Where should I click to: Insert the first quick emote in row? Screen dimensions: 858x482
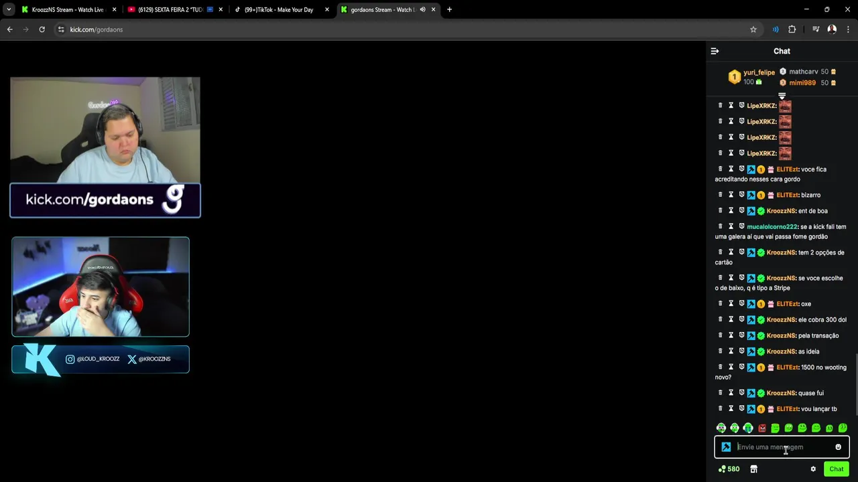point(721,428)
